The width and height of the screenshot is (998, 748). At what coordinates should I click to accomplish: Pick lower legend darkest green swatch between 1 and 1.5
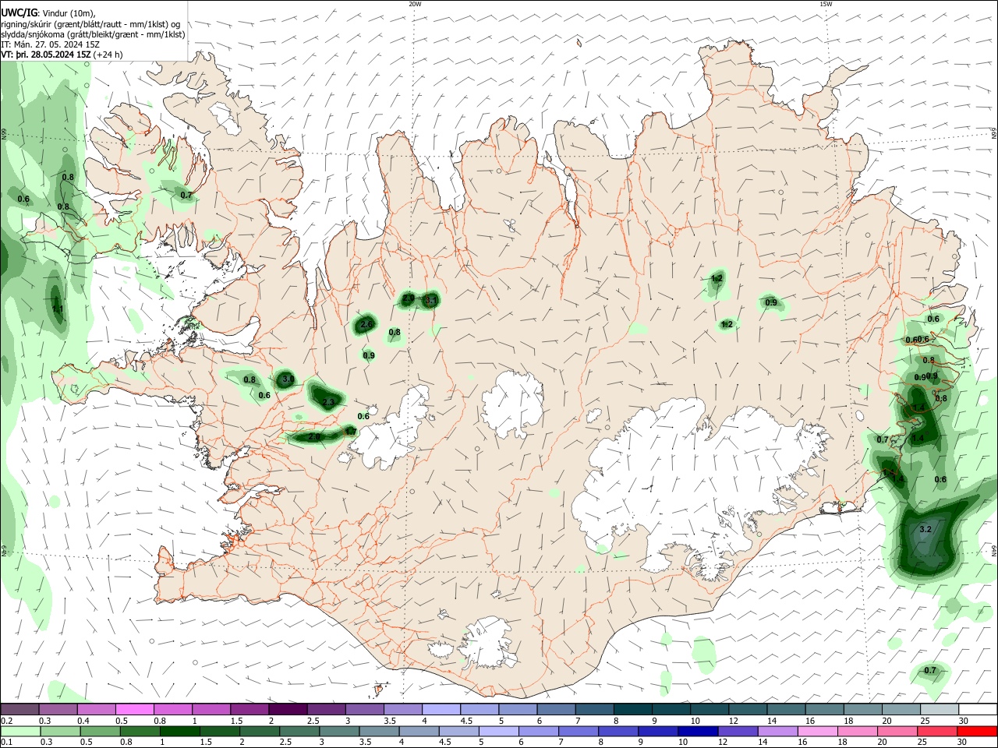tap(179, 731)
